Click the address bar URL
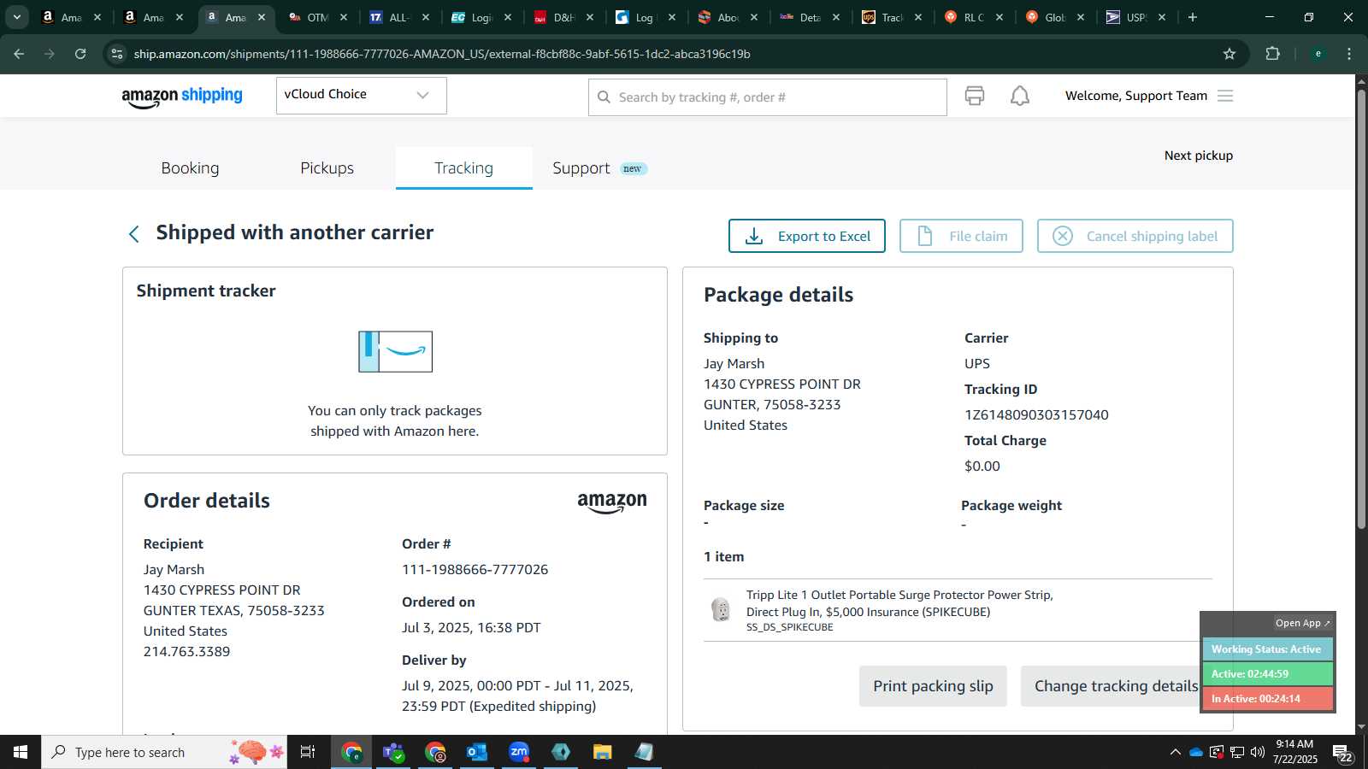 tap(442, 54)
